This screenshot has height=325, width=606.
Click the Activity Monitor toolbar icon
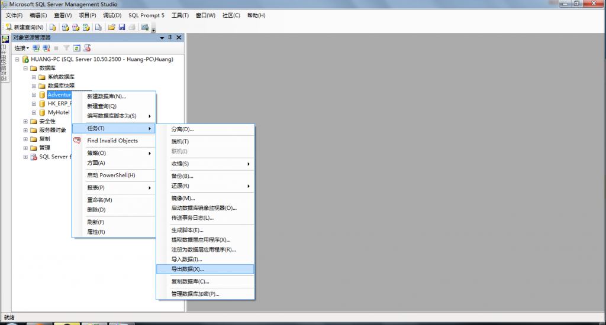(144, 27)
